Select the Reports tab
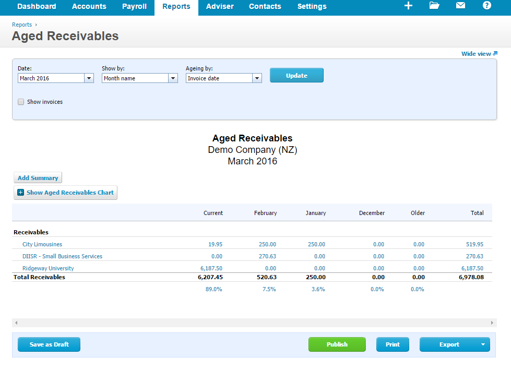511x370 pixels. tap(176, 6)
